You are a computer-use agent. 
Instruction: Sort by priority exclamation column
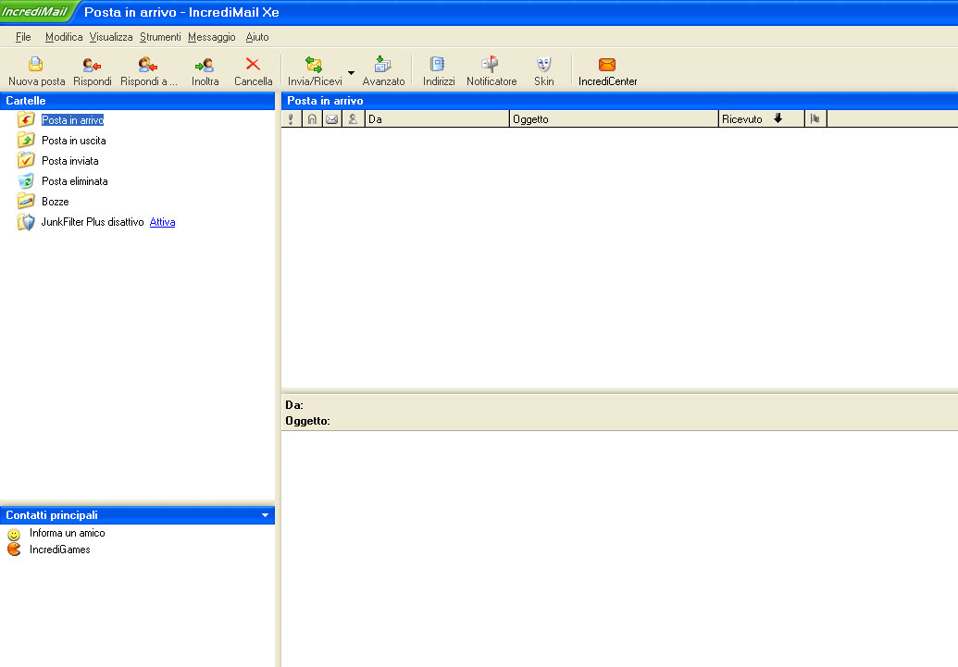(291, 119)
